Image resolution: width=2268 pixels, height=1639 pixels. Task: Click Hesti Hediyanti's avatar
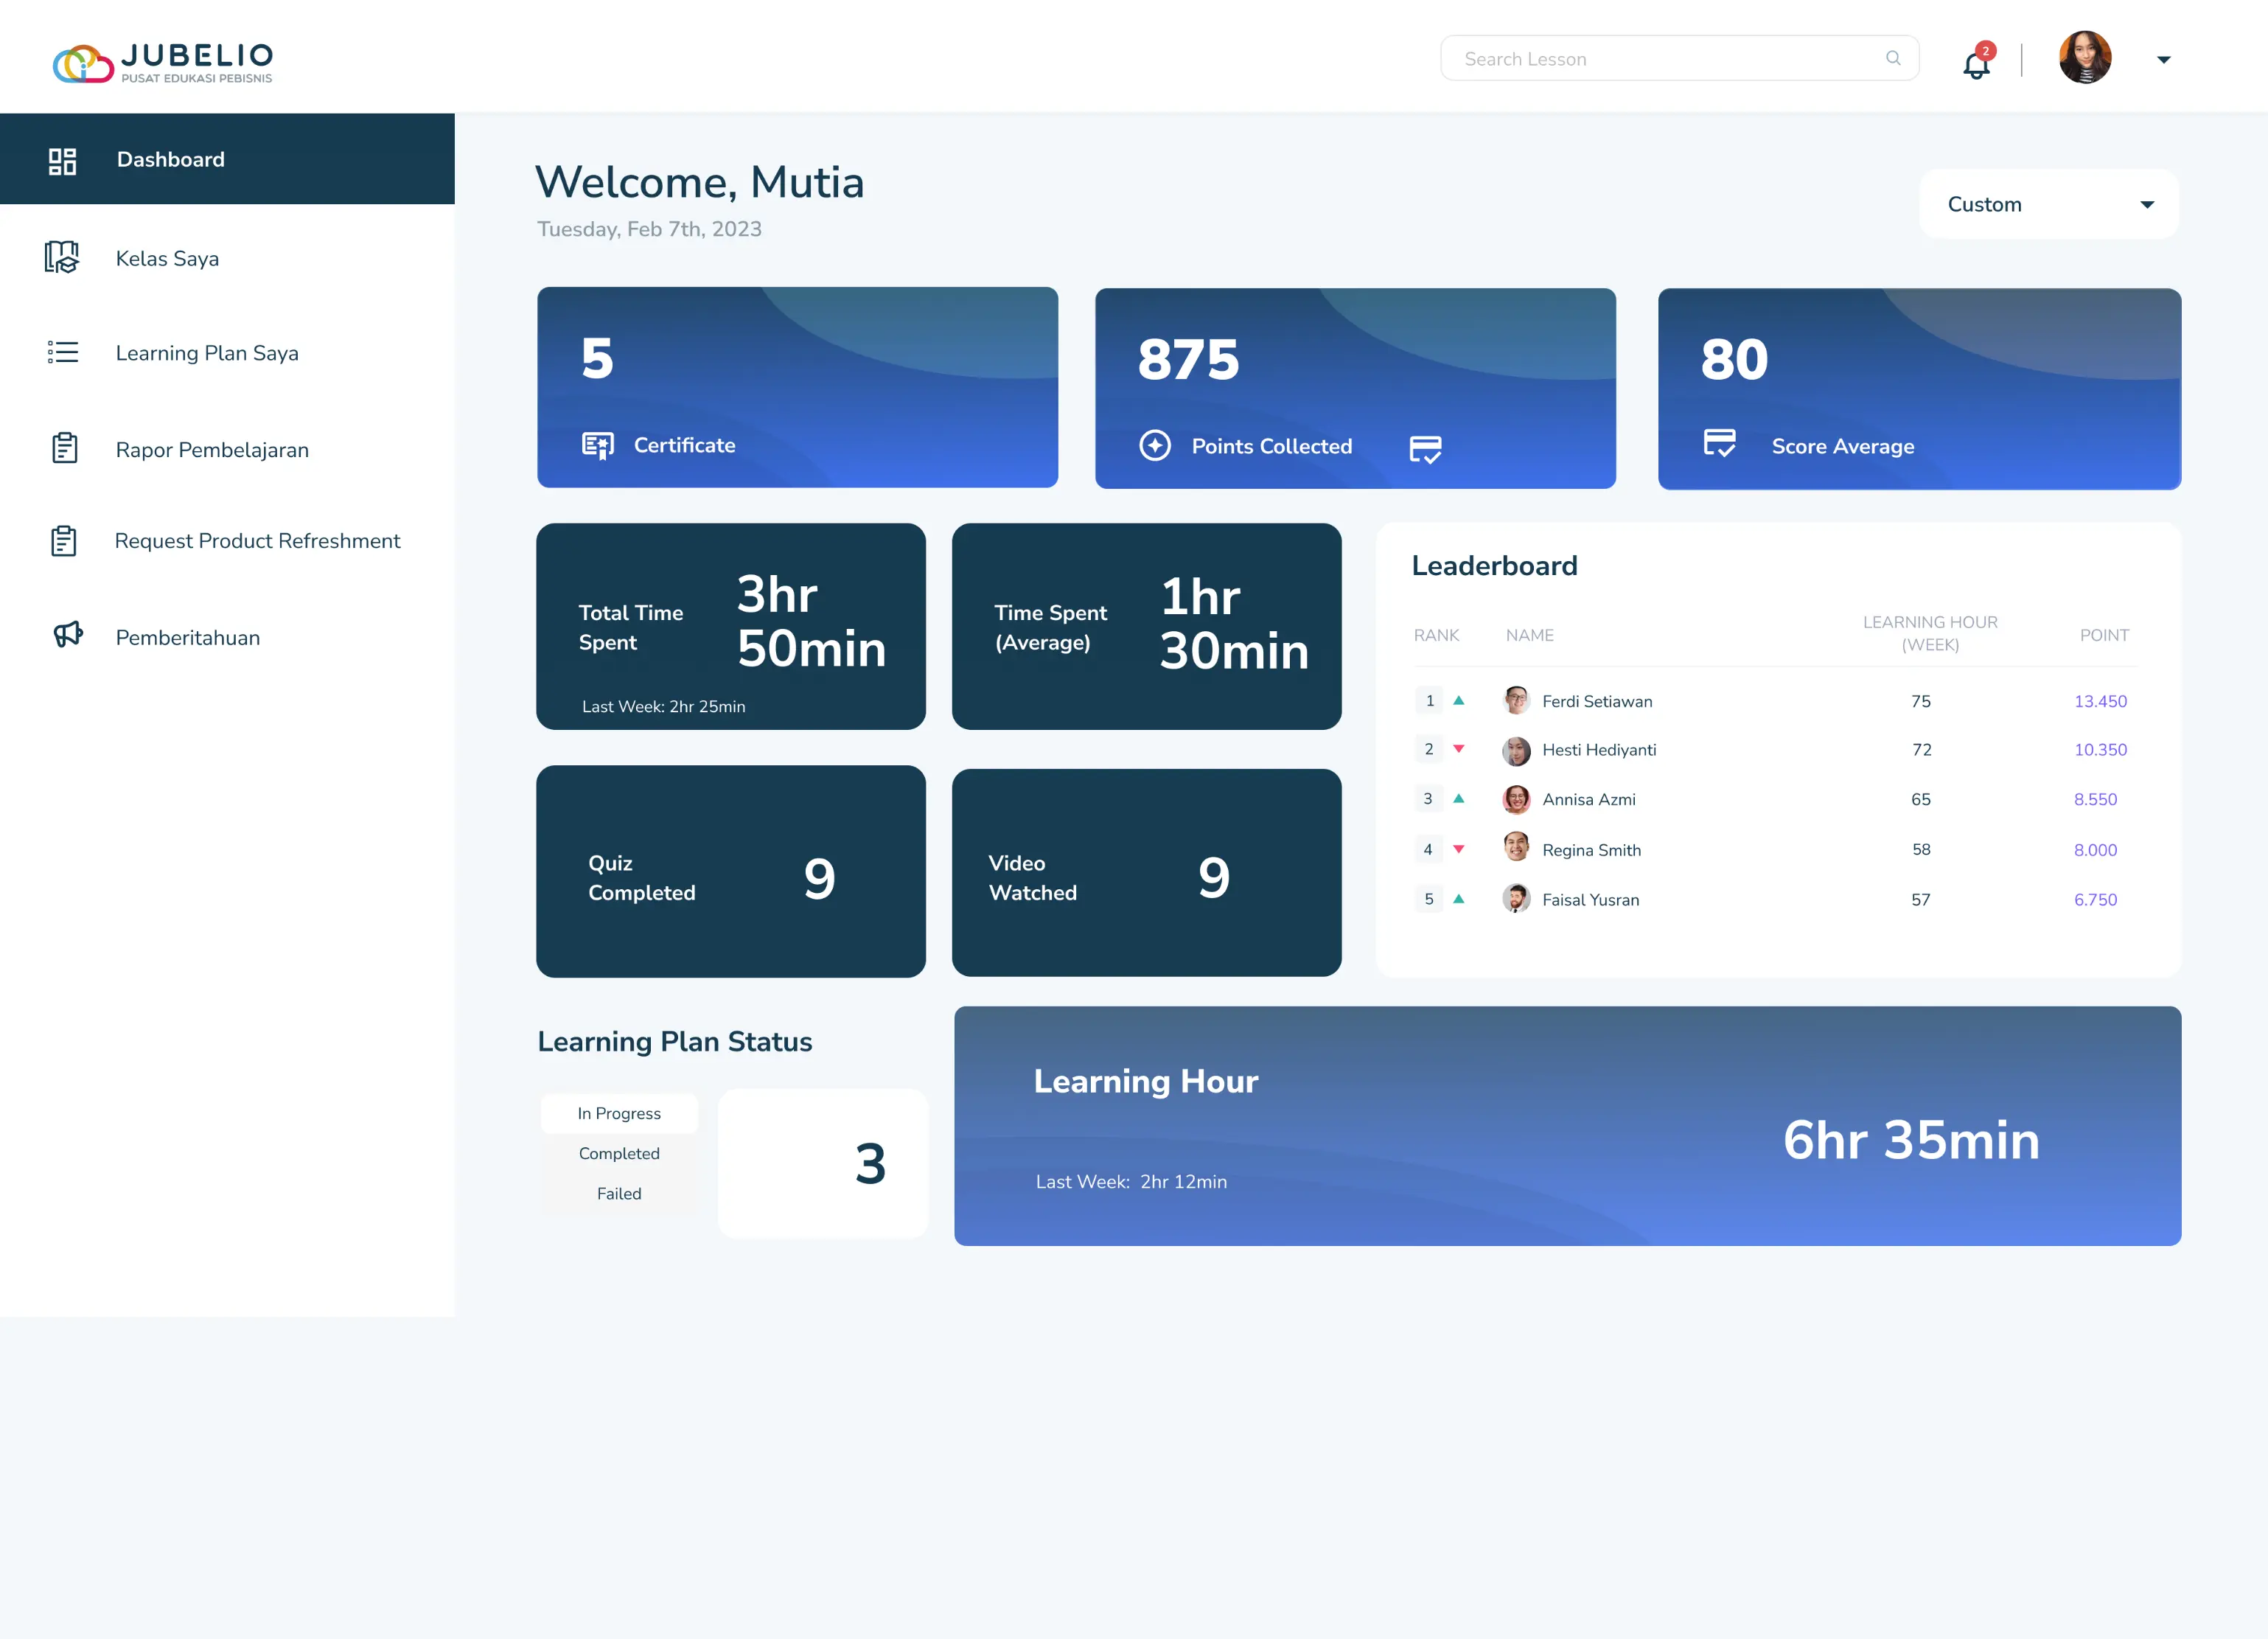click(1516, 751)
